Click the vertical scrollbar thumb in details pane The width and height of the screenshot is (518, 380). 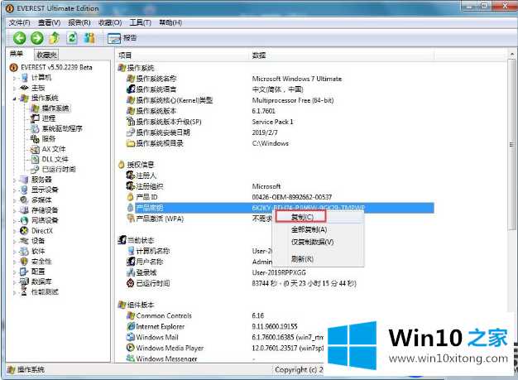point(511,144)
